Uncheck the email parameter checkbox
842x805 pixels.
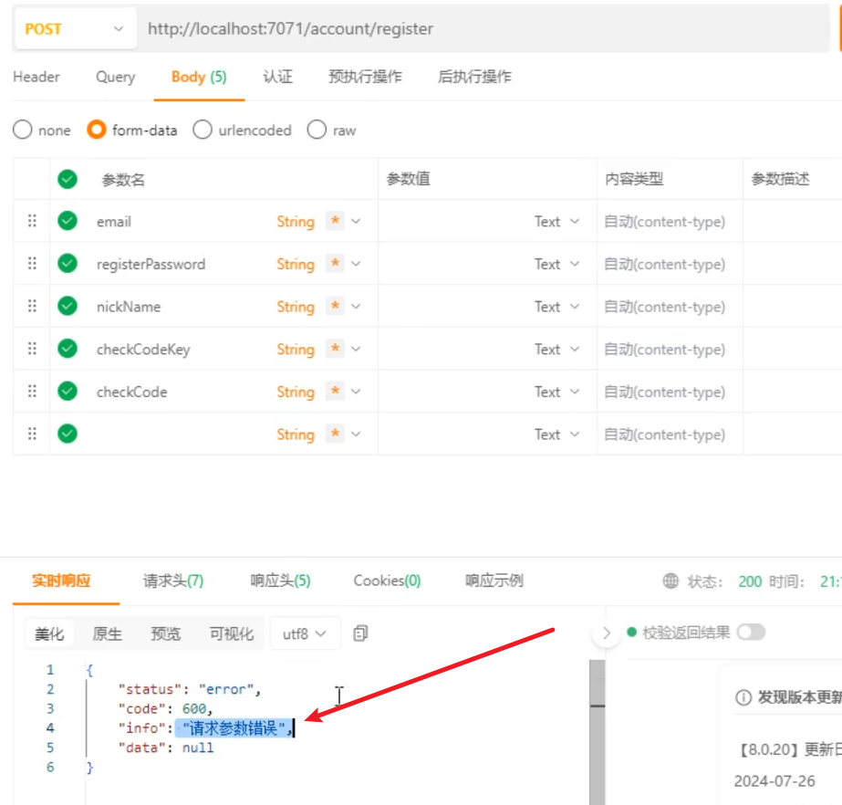point(68,221)
